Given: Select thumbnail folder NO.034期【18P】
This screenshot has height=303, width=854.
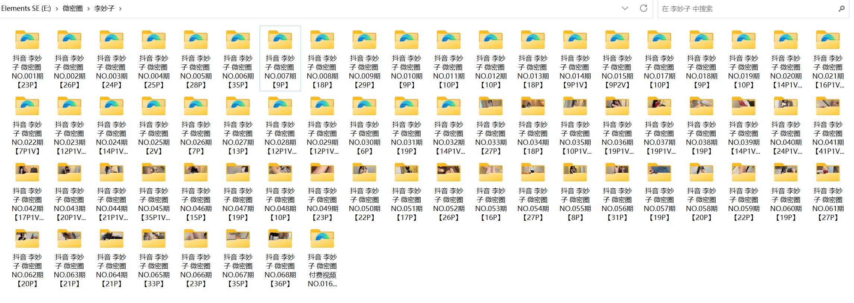Looking at the screenshot, I should [533, 125].
